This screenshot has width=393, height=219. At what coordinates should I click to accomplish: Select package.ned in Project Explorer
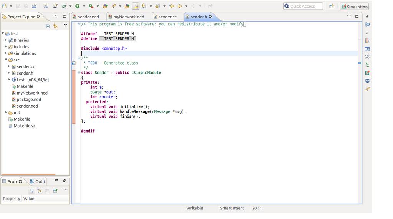[x=28, y=100]
